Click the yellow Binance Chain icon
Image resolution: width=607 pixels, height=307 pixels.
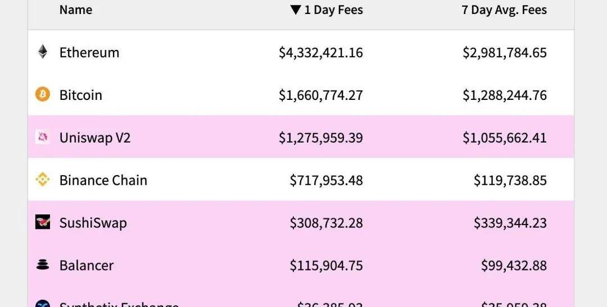click(x=43, y=180)
